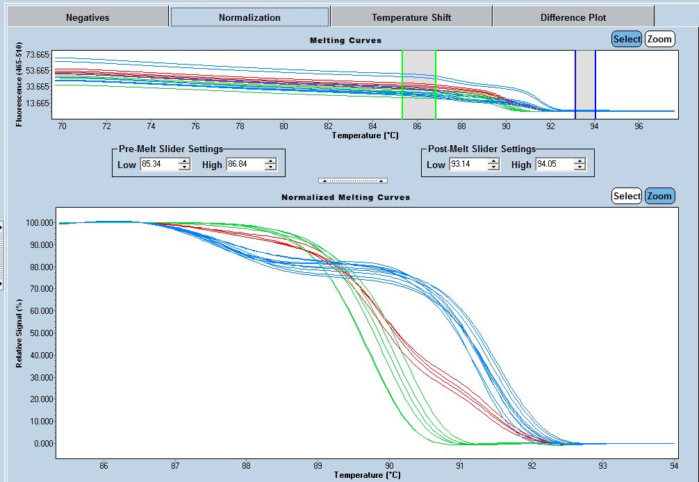
Task: Switch to the Negatives tab
Action: pos(88,17)
